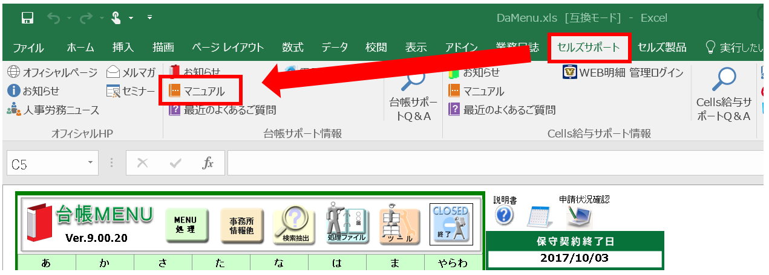Open マニュアル in 台帳サポート情報 group

click(197, 91)
